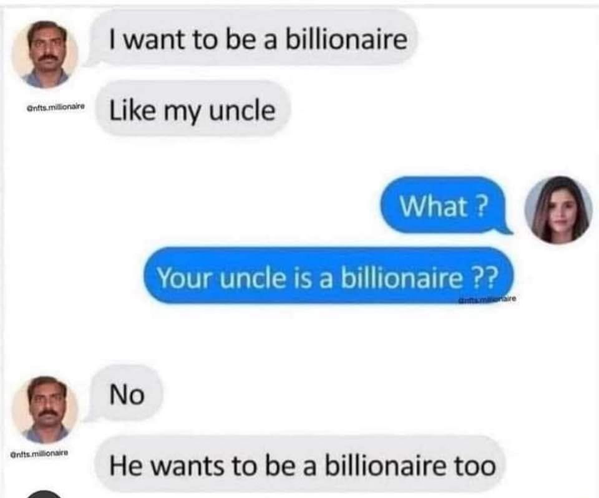Screen dimensions: 599x498
Task: Open the @nfts.millionaire tag under the bottom avatar
Action: point(40,454)
